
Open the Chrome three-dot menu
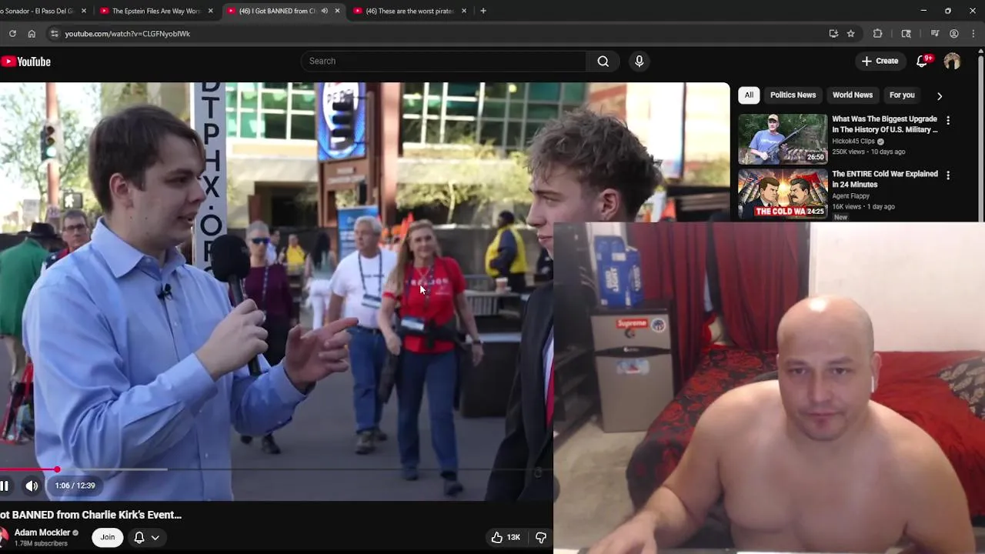(973, 34)
